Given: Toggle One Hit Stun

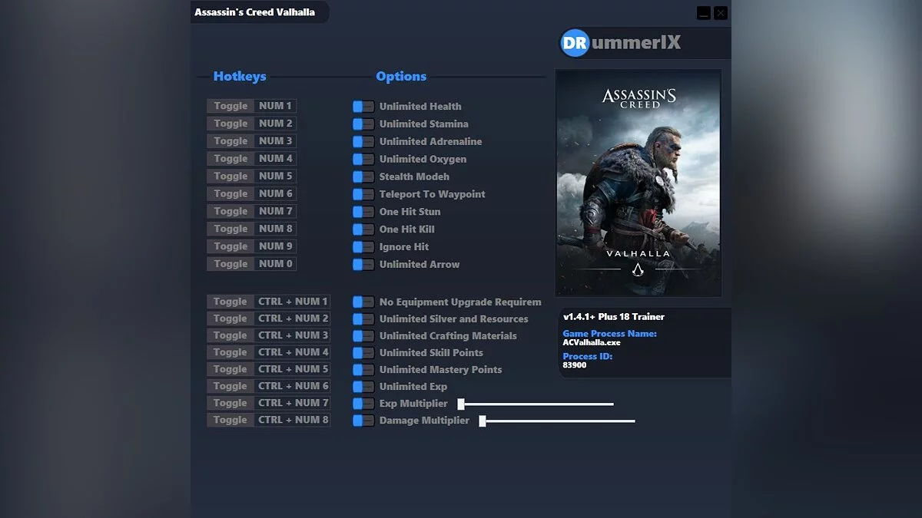Looking at the screenshot, I should pos(362,211).
